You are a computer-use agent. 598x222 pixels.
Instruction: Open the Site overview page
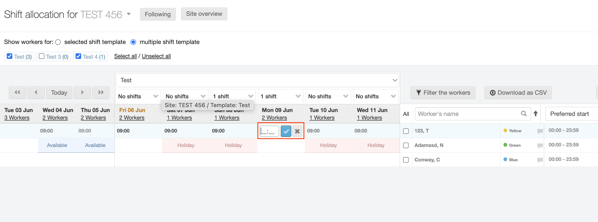204,14
